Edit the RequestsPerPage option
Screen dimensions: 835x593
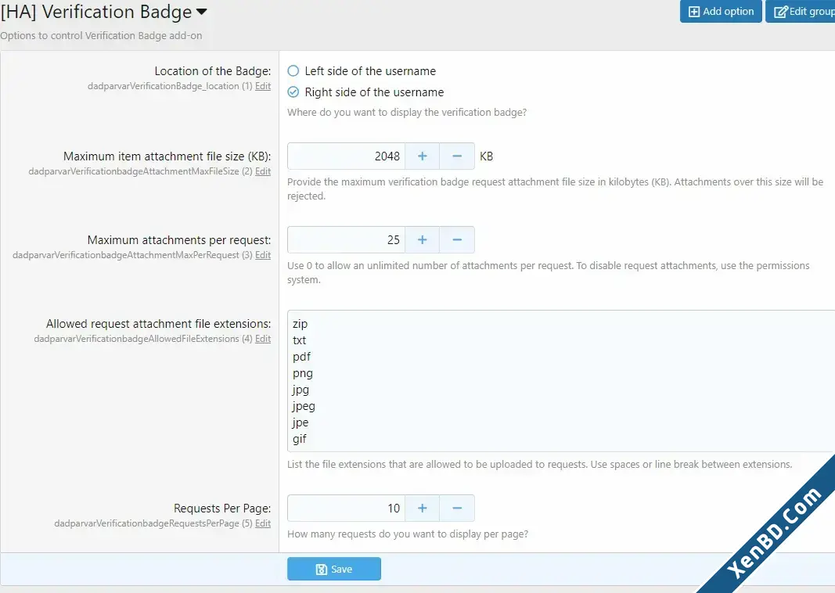[263, 523]
